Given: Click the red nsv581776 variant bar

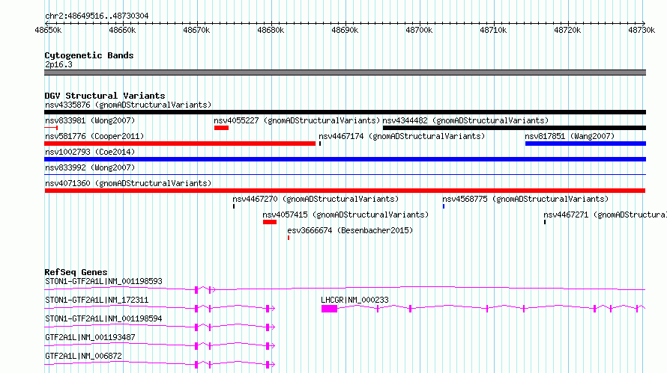Looking at the screenshot, I should tap(180, 144).
